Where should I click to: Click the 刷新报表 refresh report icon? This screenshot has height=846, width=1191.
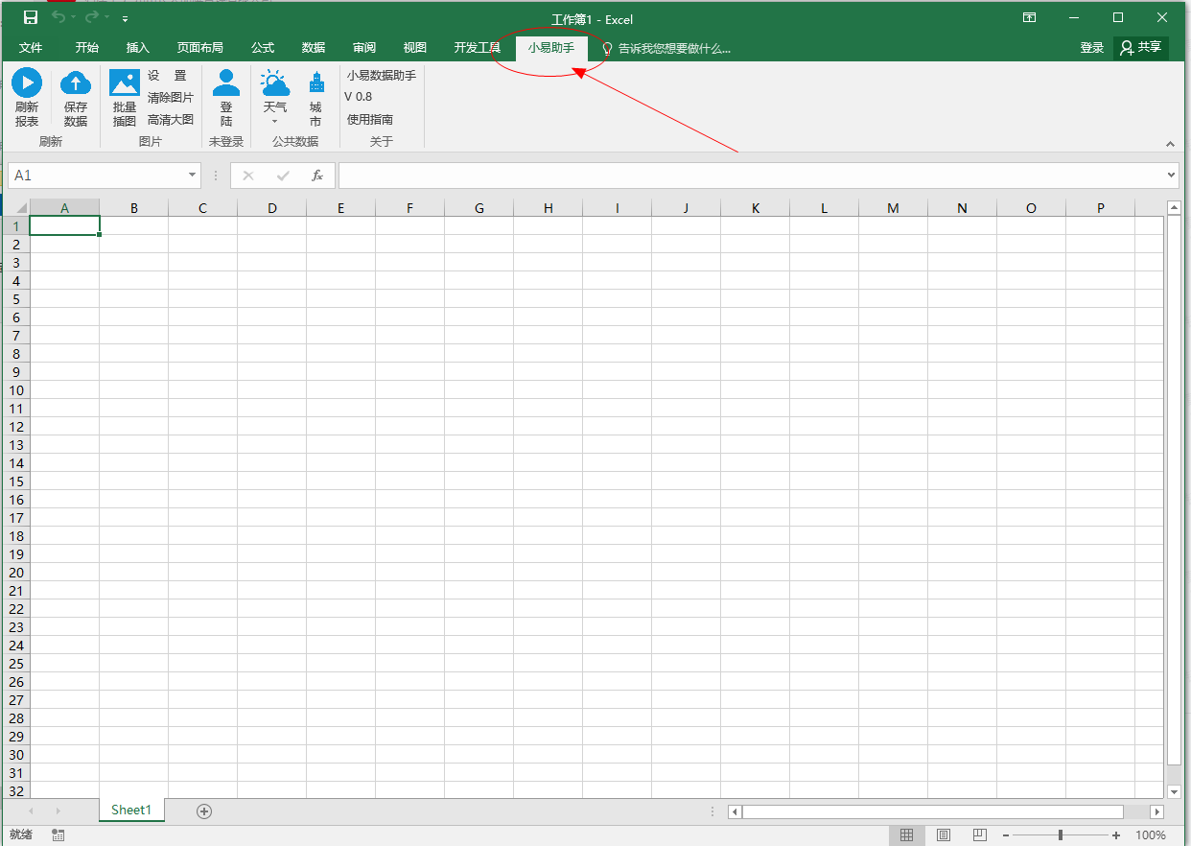(27, 83)
